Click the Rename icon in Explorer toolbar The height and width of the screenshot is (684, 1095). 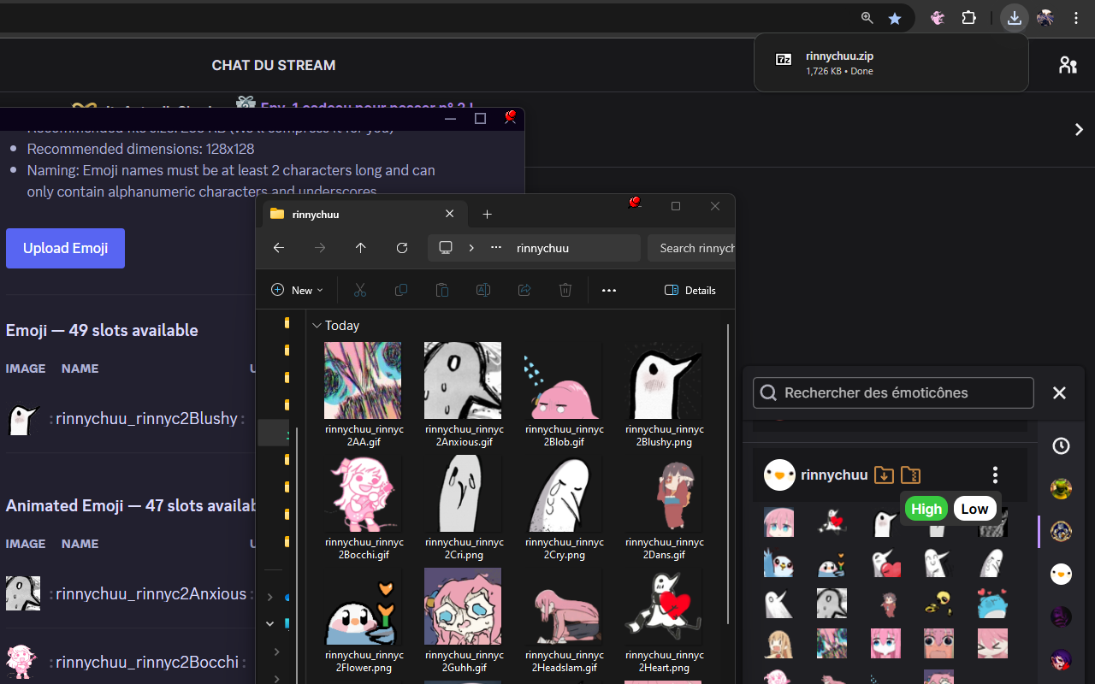[483, 290]
